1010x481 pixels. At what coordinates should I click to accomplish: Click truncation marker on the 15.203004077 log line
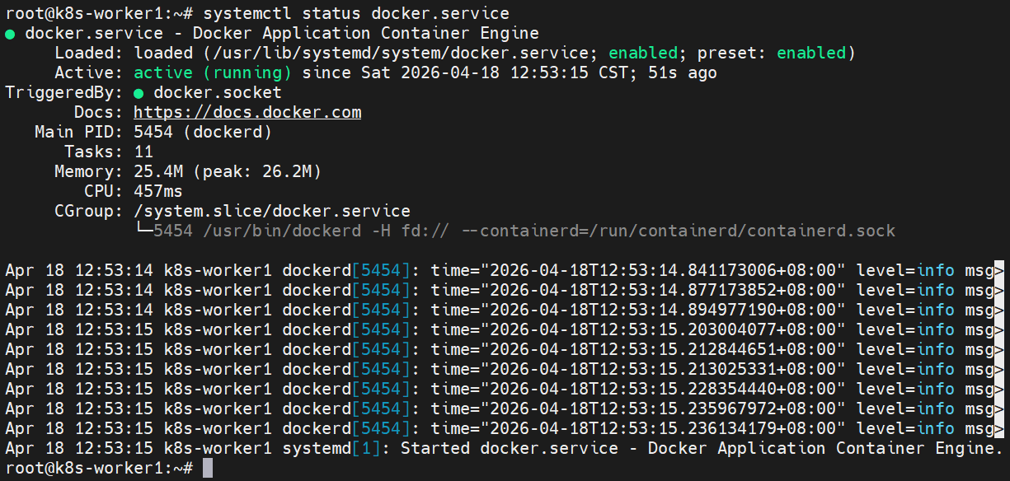point(998,329)
